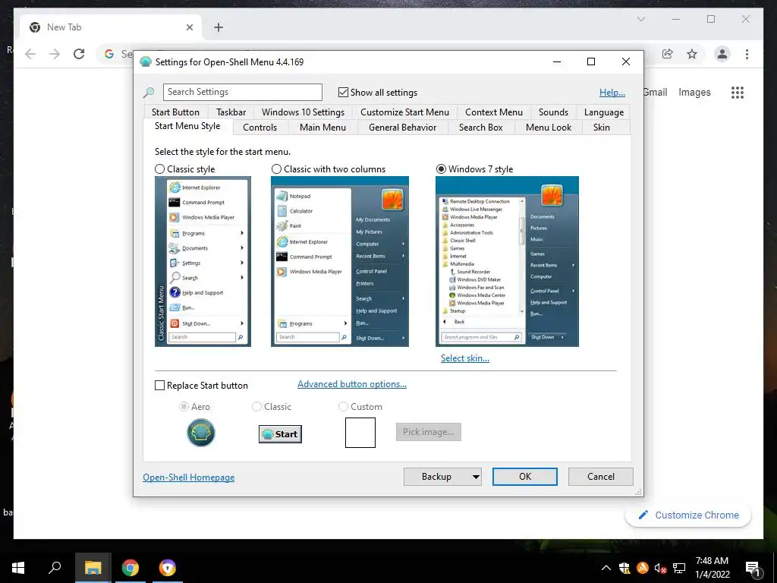Click Chrome's share page icon
Screen dimensions: 777x583
(668, 54)
